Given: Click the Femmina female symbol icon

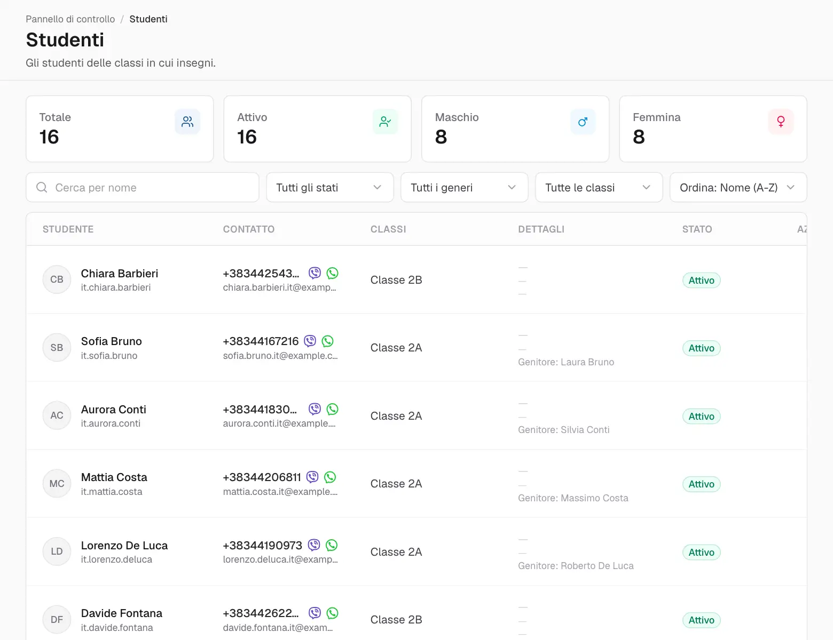Looking at the screenshot, I should click(x=781, y=122).
